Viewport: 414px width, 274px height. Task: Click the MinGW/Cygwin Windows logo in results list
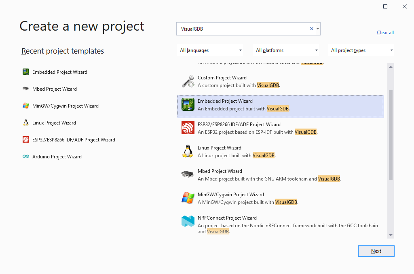pos(188,198)
